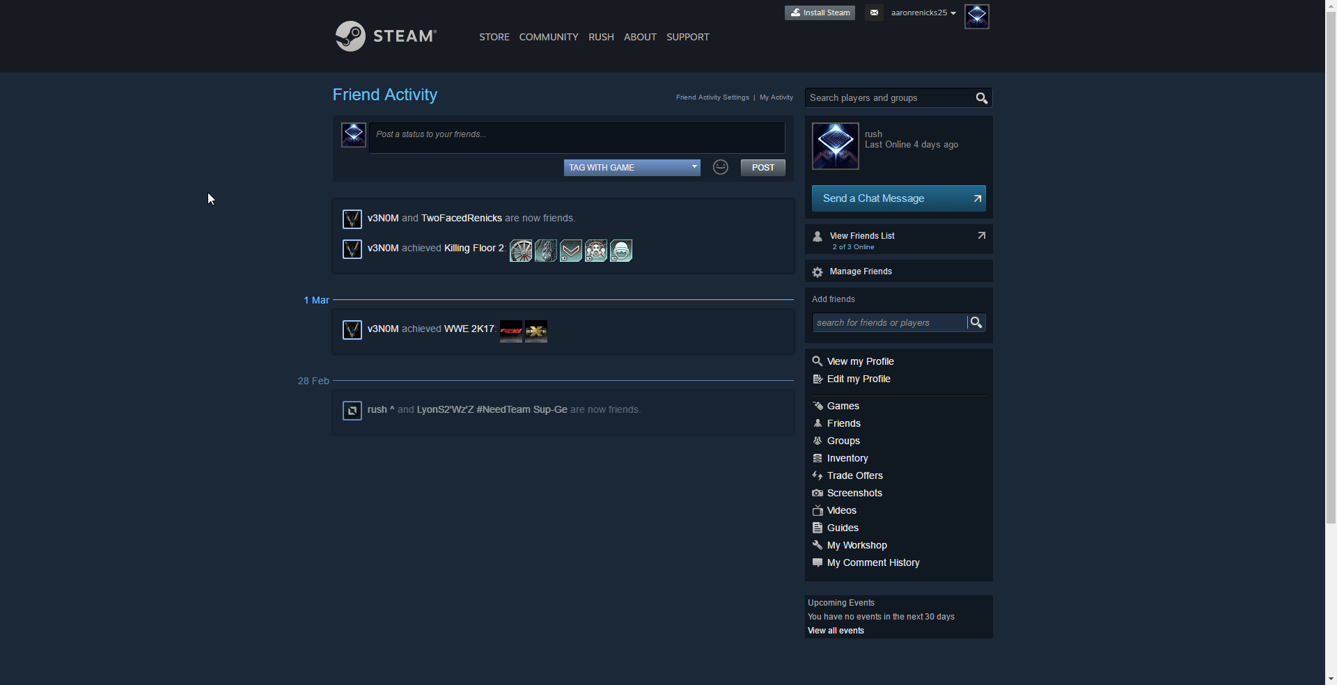Click TwoFacedRenicks friend name
Screen dimensions: 1337x685
click(x=462, y=218)
